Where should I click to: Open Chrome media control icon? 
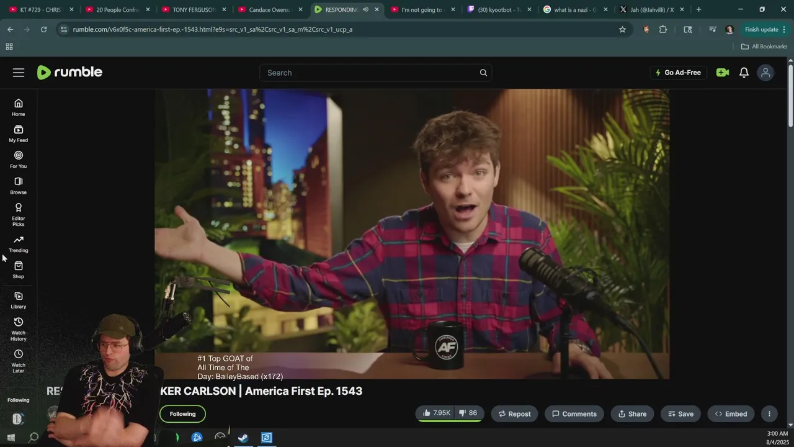tap(712, 29)
